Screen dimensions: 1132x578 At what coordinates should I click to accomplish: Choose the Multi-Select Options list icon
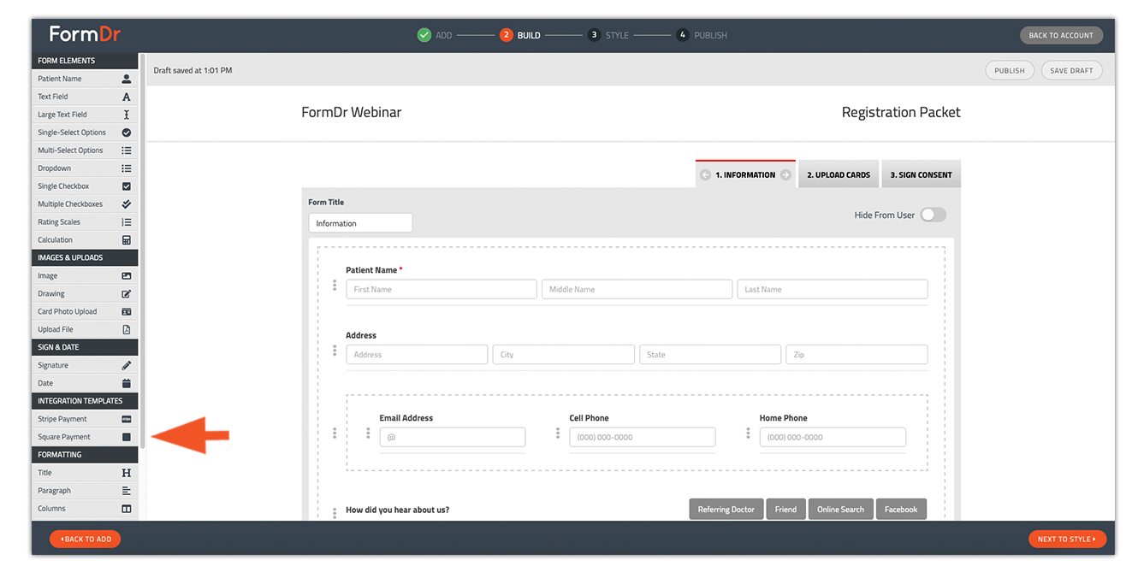[x=127, y=150]
